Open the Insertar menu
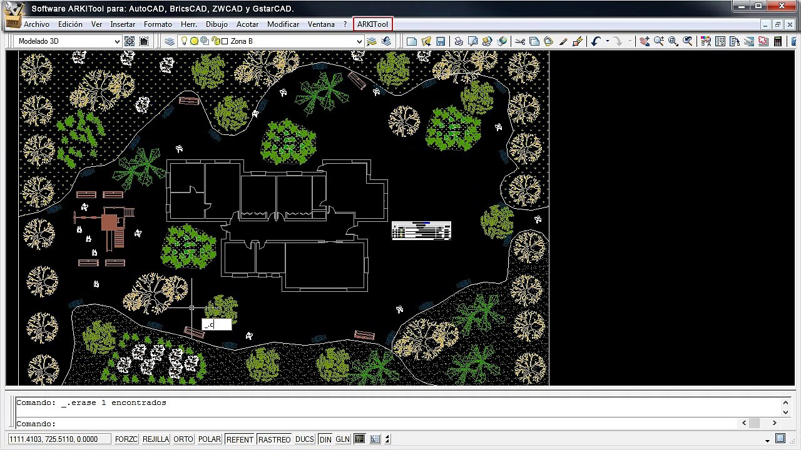This screenshot has height=450, width=801. [x=123, y=24]
